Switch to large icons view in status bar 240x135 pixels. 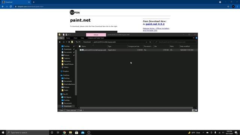pyautogui.click(x=196, y=110)
